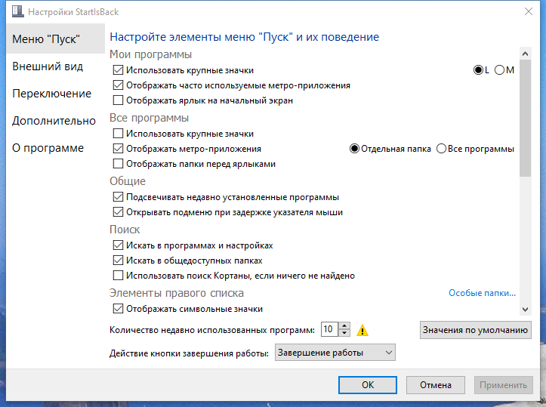Viewport: 546px width, 407px height.
Task: Click Значения по умолчанию button
Action: [475, 330]
